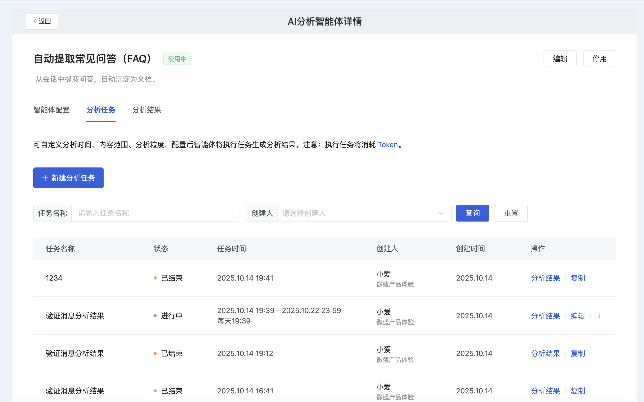Viewport: 644px width, 402px height.
Task: Open 分析结果 for the 19:12 task
Action: pyautogui.click(x=546, y=353)
